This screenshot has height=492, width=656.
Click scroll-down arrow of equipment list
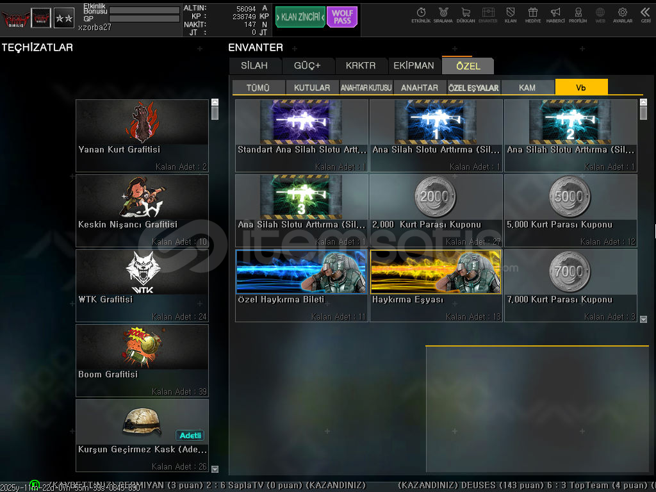pyautogui.click(x=215, y=469)
